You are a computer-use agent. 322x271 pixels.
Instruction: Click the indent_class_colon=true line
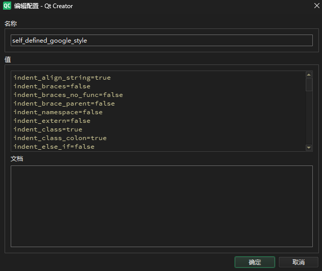pyautogui.click(x=60, y=138)
